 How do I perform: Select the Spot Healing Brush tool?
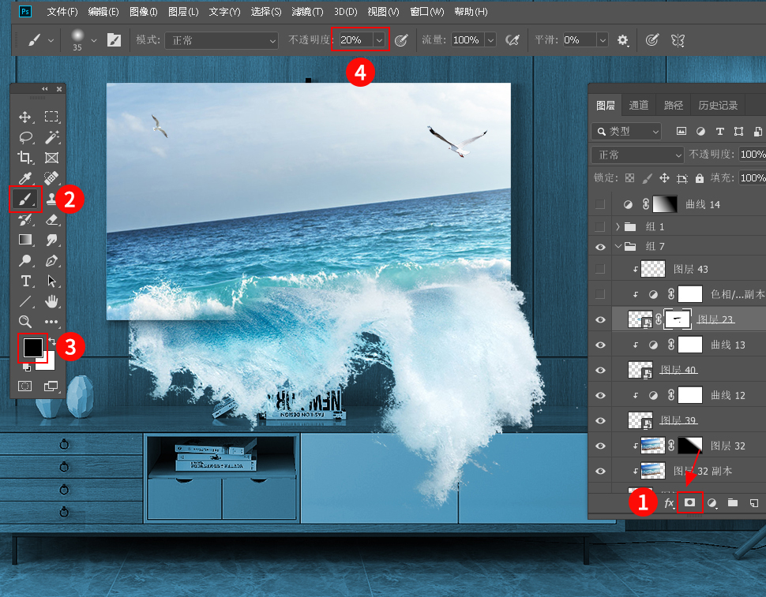coord(51,178)
